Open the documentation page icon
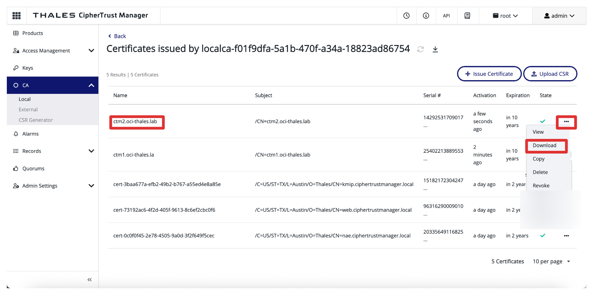Viewport: 593px width, 295px height. pos(467,16)
